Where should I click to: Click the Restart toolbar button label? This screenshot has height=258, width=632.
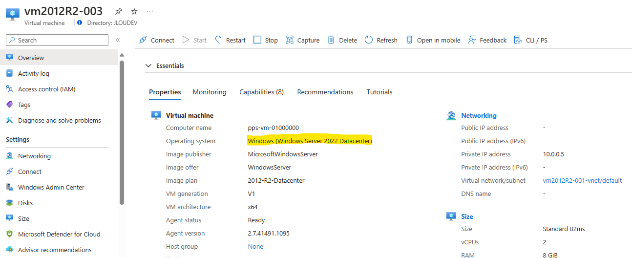click(x=236, y=40)
